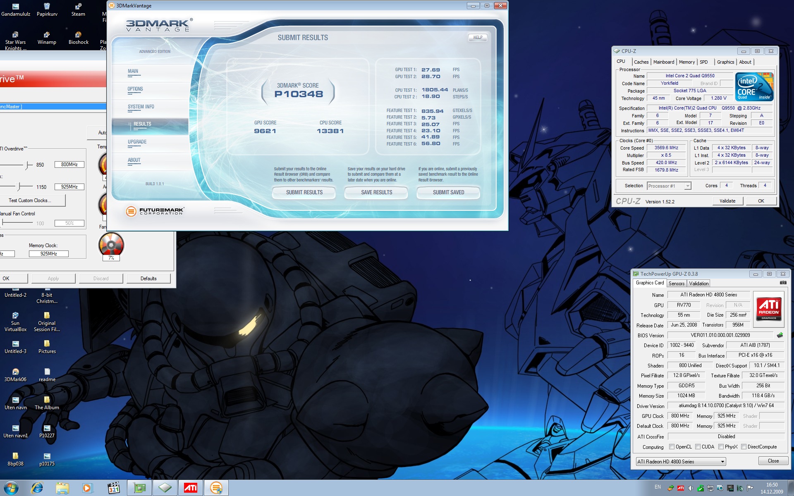The image size is (794, 496).
Task: Toggle DirectCompute checkbox in GPU-Z
Action: pos(744,446)
